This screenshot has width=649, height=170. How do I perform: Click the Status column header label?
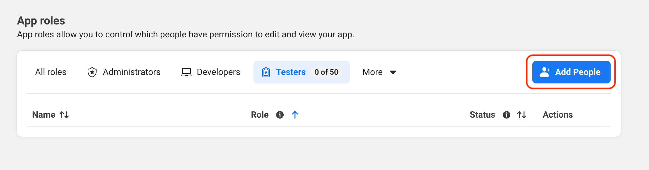[482, 115]
